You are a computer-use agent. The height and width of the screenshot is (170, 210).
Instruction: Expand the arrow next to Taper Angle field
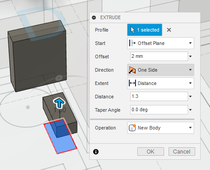pyautogui.click(x=190, y=110)
